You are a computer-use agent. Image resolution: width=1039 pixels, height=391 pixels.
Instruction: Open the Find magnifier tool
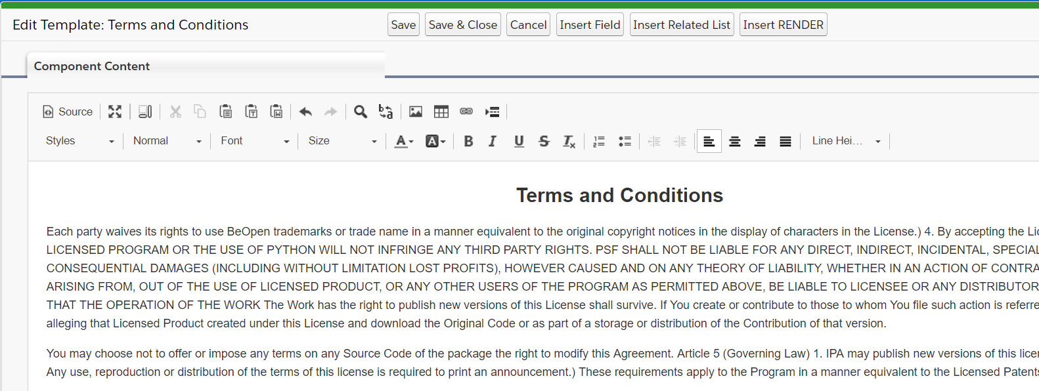(361, 112)
